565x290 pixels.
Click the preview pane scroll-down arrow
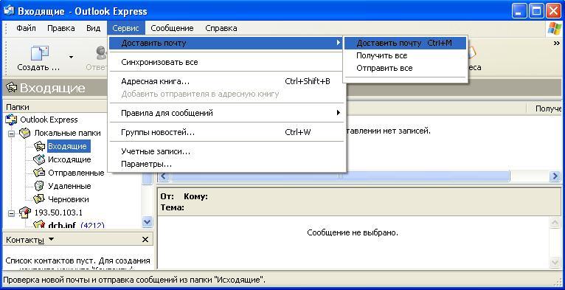click(x=555, y=263)
